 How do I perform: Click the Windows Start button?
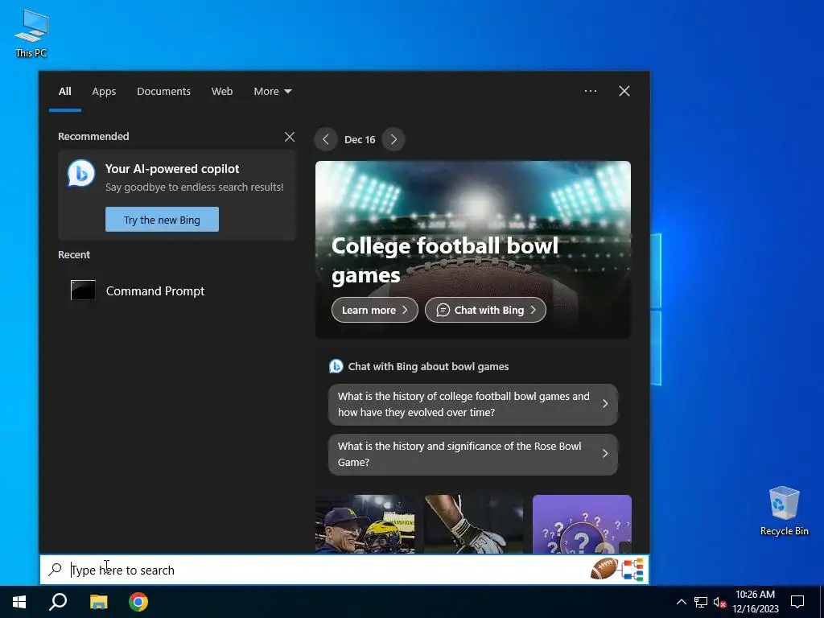(x=19, y=602)
